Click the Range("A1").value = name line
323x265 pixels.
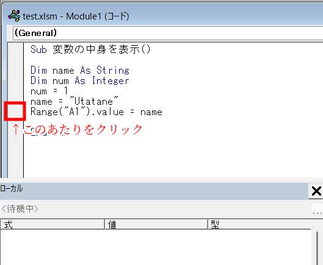[96, 112]
